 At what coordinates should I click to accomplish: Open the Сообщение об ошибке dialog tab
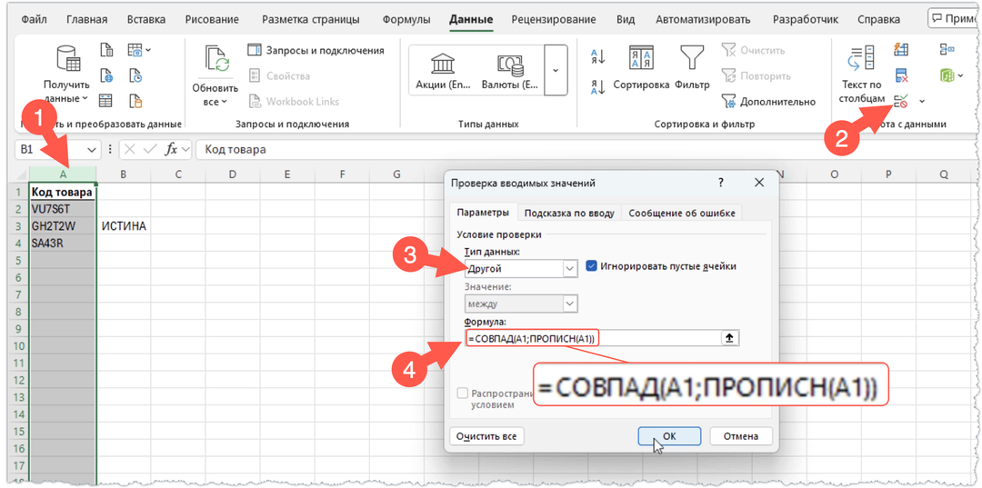pyautogui.click(x=683, y=213)
